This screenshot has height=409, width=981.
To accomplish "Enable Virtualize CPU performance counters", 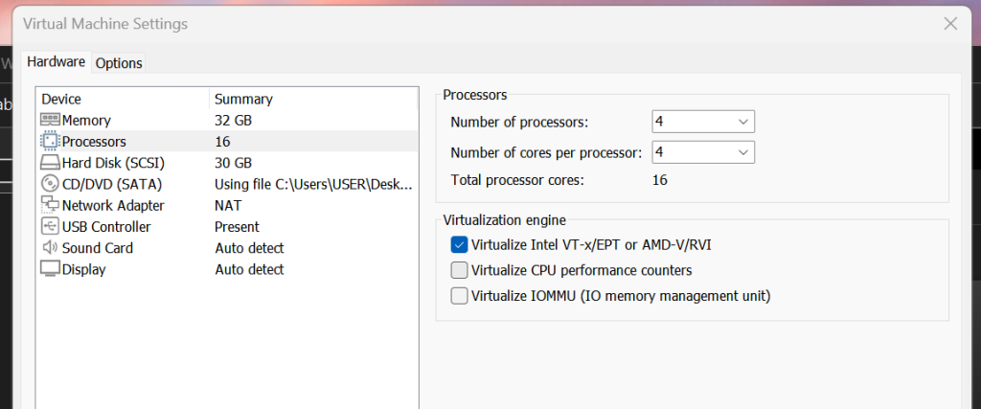I will [x=459, y=270].
